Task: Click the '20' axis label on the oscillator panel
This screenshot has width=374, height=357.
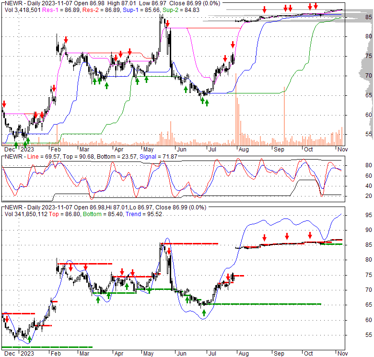Action: pos(369,196)
